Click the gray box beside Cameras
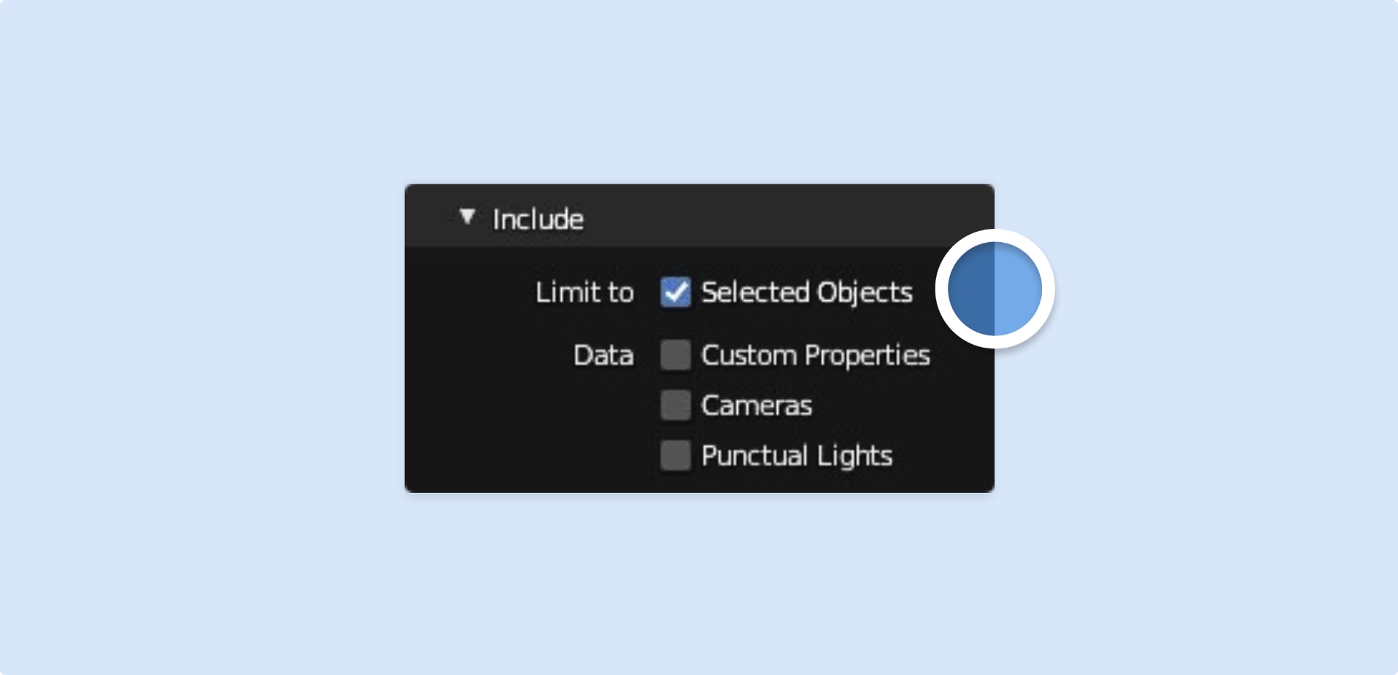Screen dimensions: 1398x675 pos(676,405)
